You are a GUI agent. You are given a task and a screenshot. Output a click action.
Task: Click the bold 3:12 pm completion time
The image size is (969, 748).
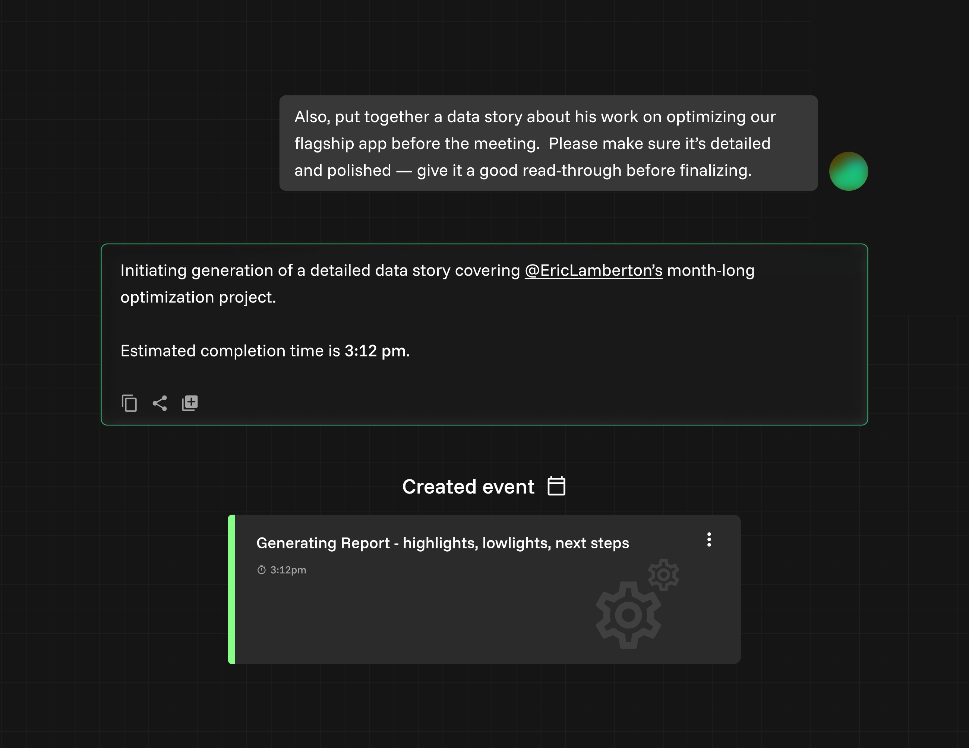(x=375, y=351)
